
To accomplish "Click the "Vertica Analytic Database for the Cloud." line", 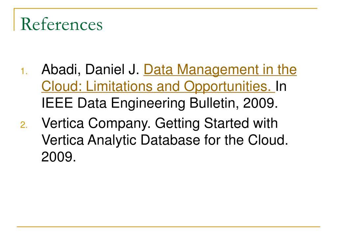I will tap(165, 140).
